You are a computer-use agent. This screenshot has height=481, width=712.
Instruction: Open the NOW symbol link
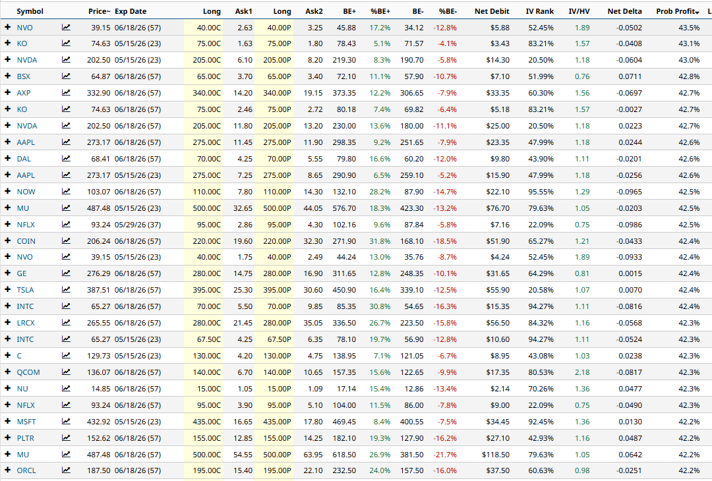coord(26,192)
